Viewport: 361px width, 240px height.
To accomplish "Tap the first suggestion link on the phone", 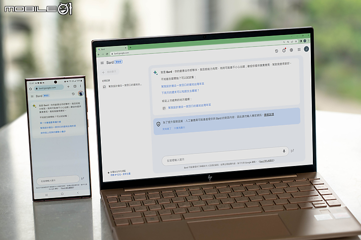I will (51, 122).
